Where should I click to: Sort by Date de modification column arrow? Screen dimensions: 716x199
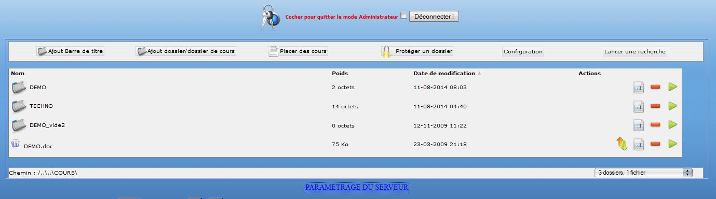tap(479, 74)
